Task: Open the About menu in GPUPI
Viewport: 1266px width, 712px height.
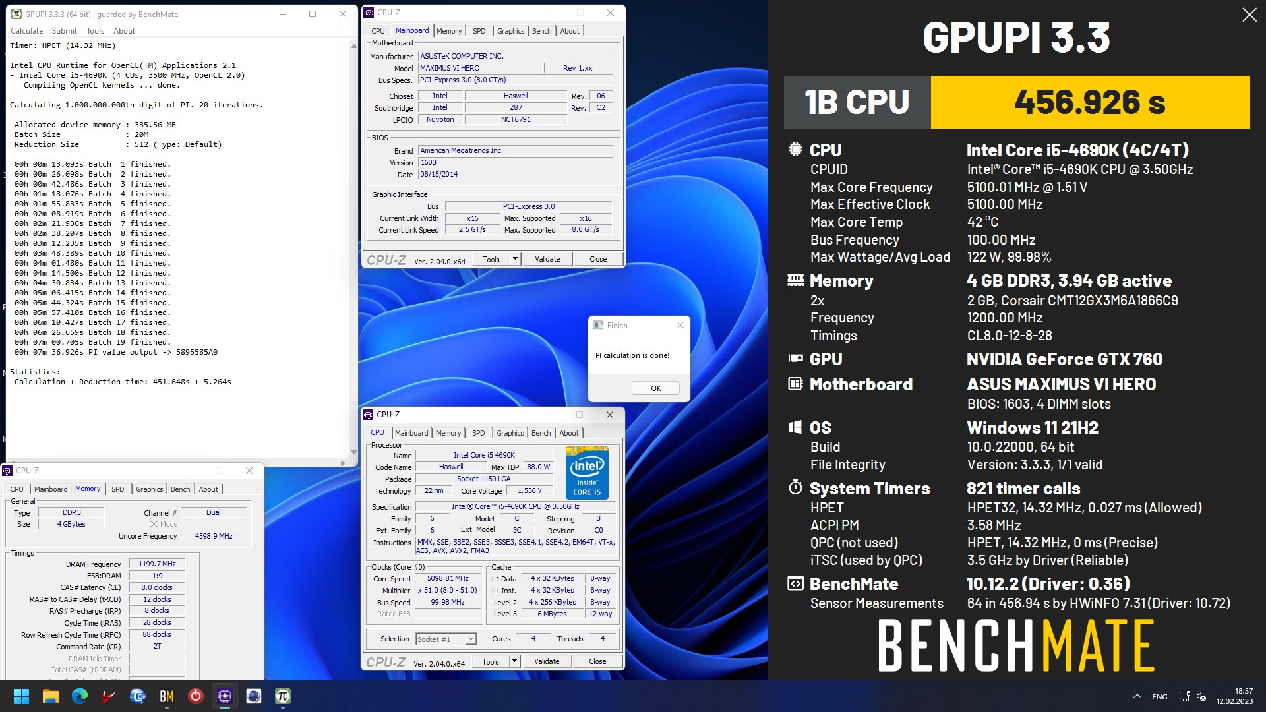Action: tap(124, 31)
